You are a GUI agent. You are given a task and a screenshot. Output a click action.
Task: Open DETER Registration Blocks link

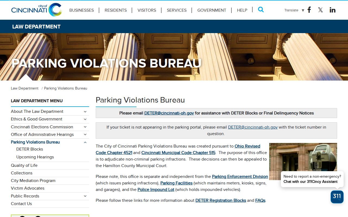221,200
